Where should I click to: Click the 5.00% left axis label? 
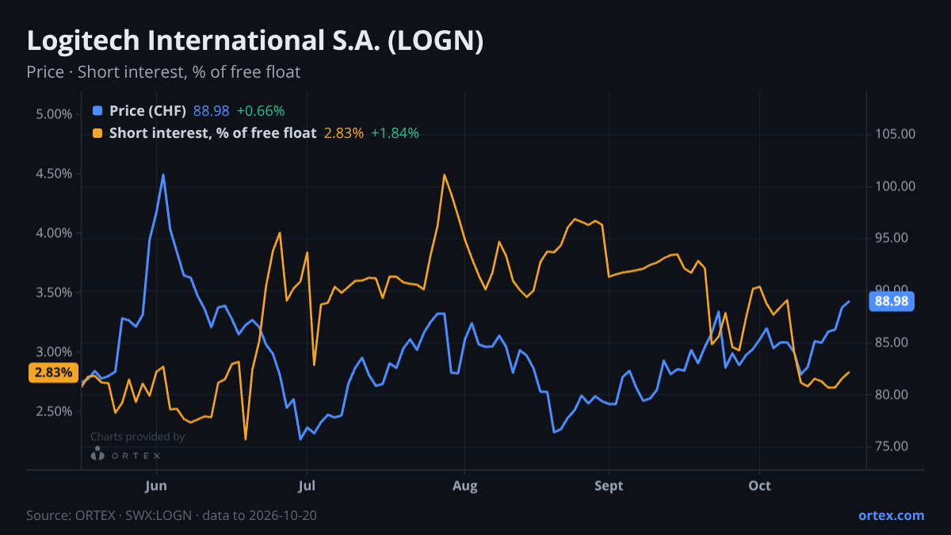tap(54, 114)
